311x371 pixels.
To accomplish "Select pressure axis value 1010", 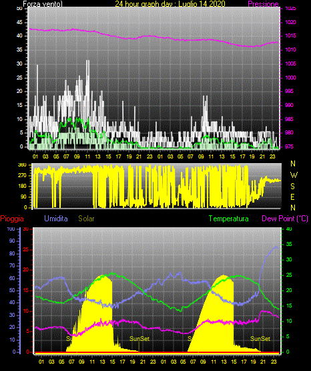I will point(291,49).
